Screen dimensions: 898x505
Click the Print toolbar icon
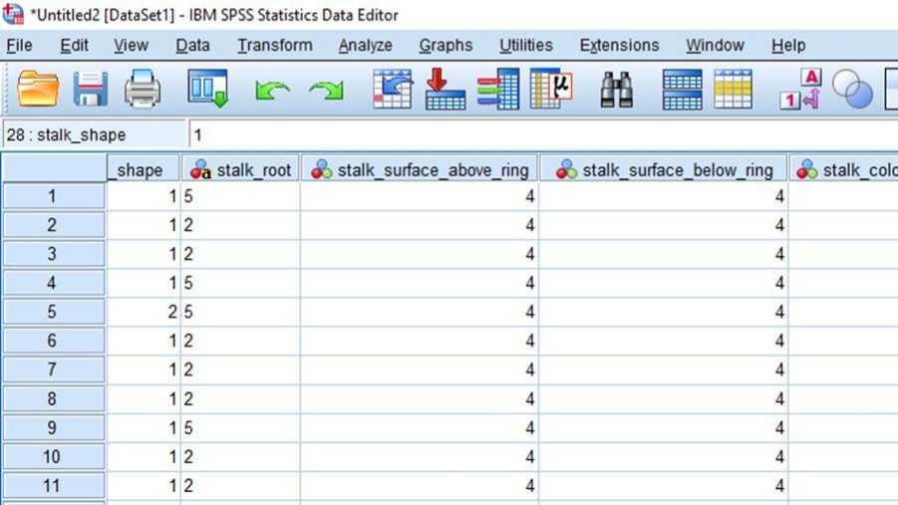(143, 90)
